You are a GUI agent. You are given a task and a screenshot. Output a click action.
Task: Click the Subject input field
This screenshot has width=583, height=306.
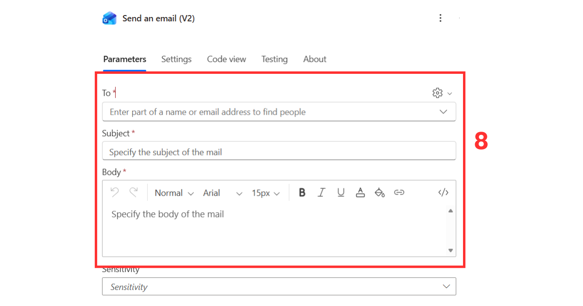279,151
